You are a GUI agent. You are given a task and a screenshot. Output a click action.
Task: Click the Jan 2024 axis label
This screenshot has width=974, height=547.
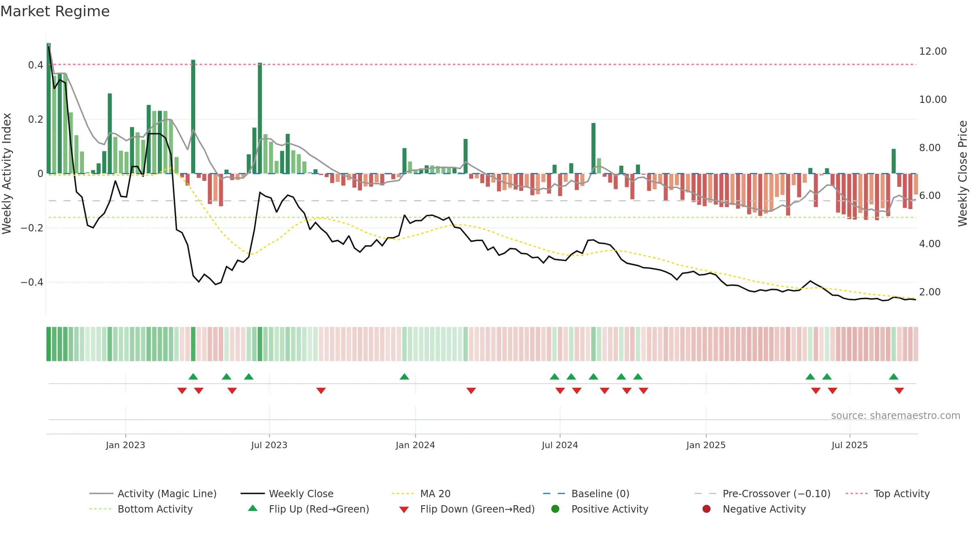click(x=415, y=445)
